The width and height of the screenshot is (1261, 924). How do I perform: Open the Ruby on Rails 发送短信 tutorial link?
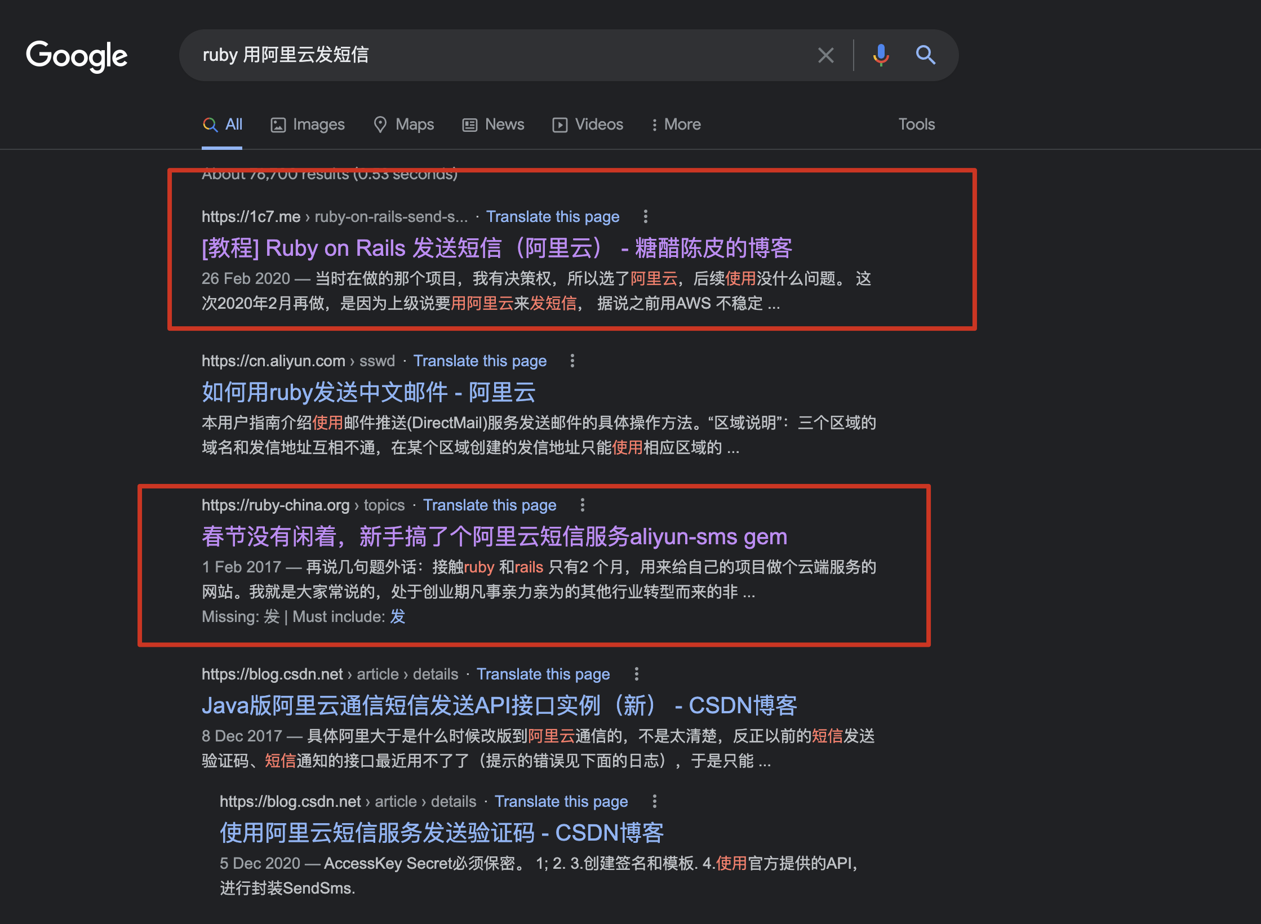coord(496,248)
